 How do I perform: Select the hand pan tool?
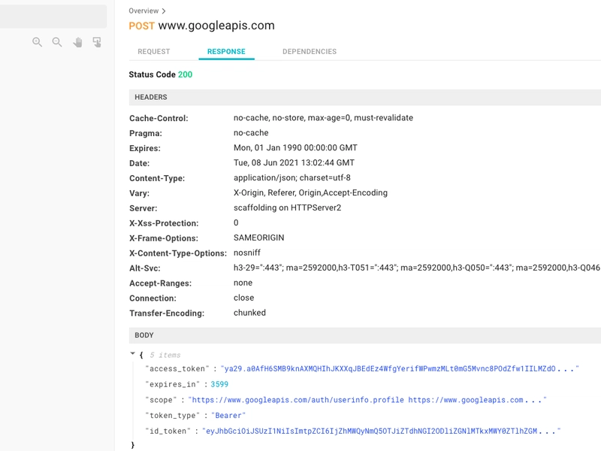tap(77, 42)
